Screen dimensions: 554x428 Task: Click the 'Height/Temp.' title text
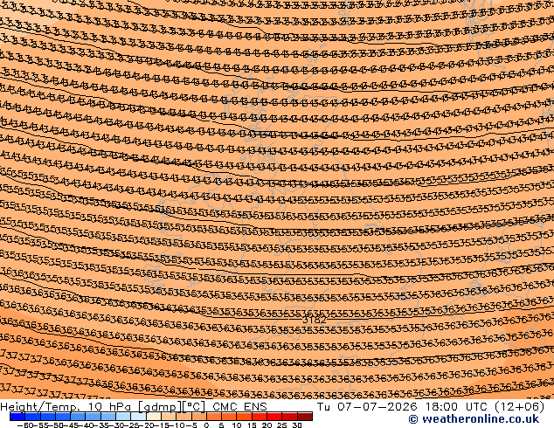pos(39,407)
